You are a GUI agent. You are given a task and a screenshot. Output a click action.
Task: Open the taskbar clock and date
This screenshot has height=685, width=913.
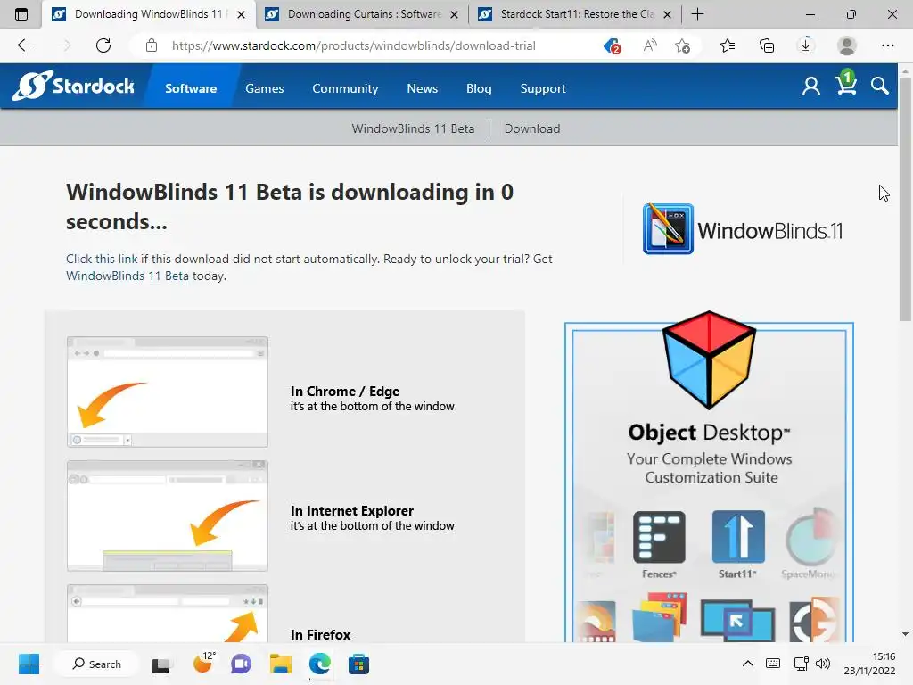click(869, 664)
